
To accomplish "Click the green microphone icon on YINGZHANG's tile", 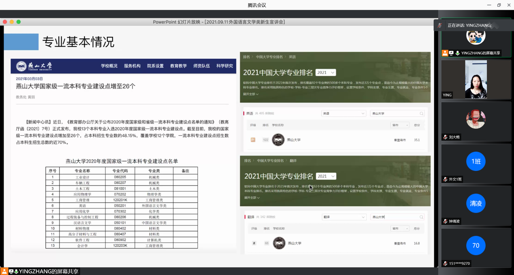I will (x=457, y=53).
